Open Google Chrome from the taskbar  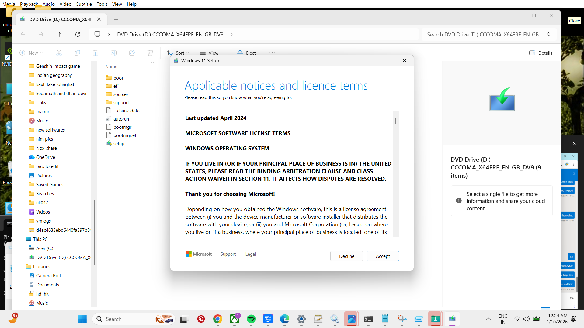218,319
